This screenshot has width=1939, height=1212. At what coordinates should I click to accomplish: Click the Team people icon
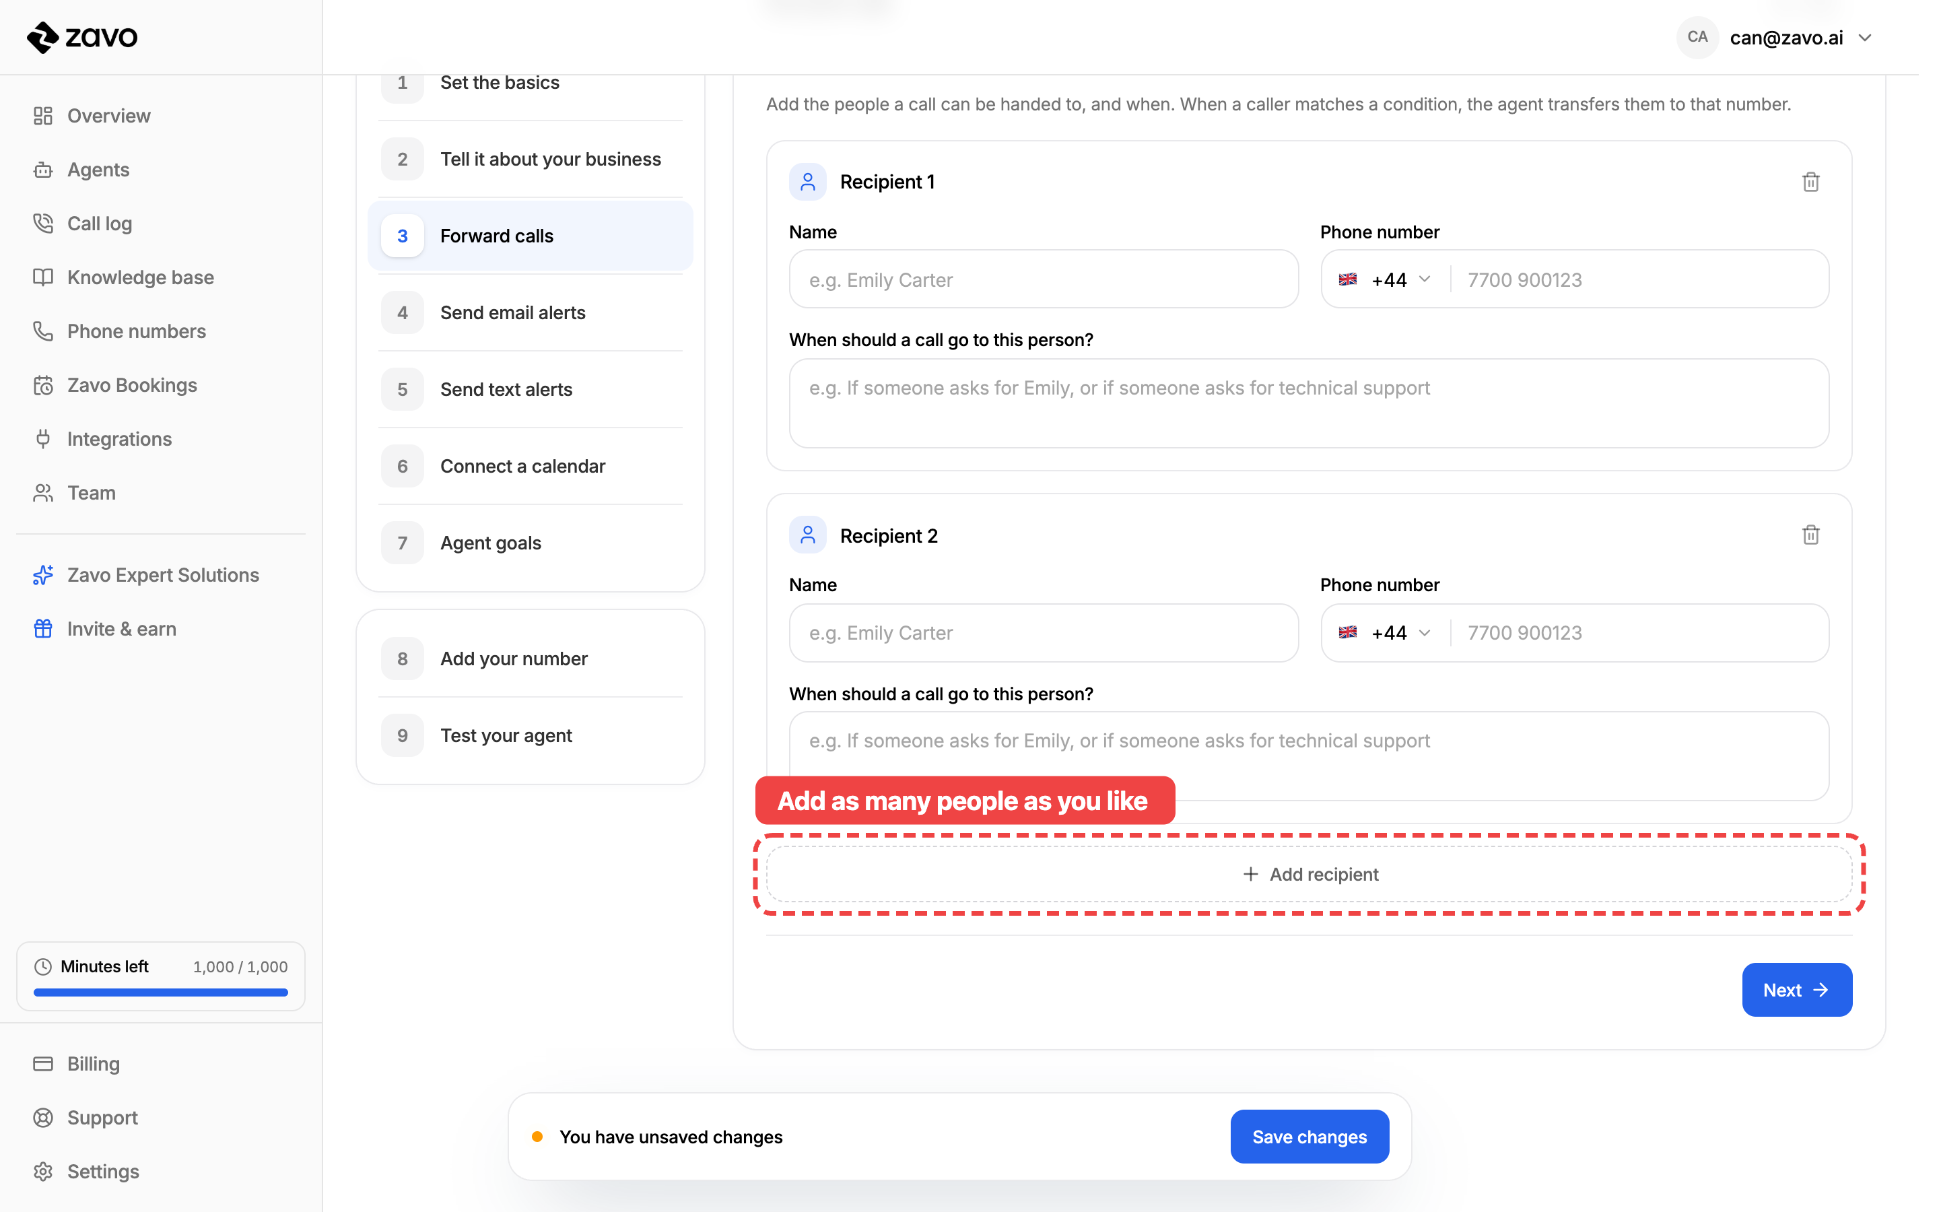pos(43,492)
